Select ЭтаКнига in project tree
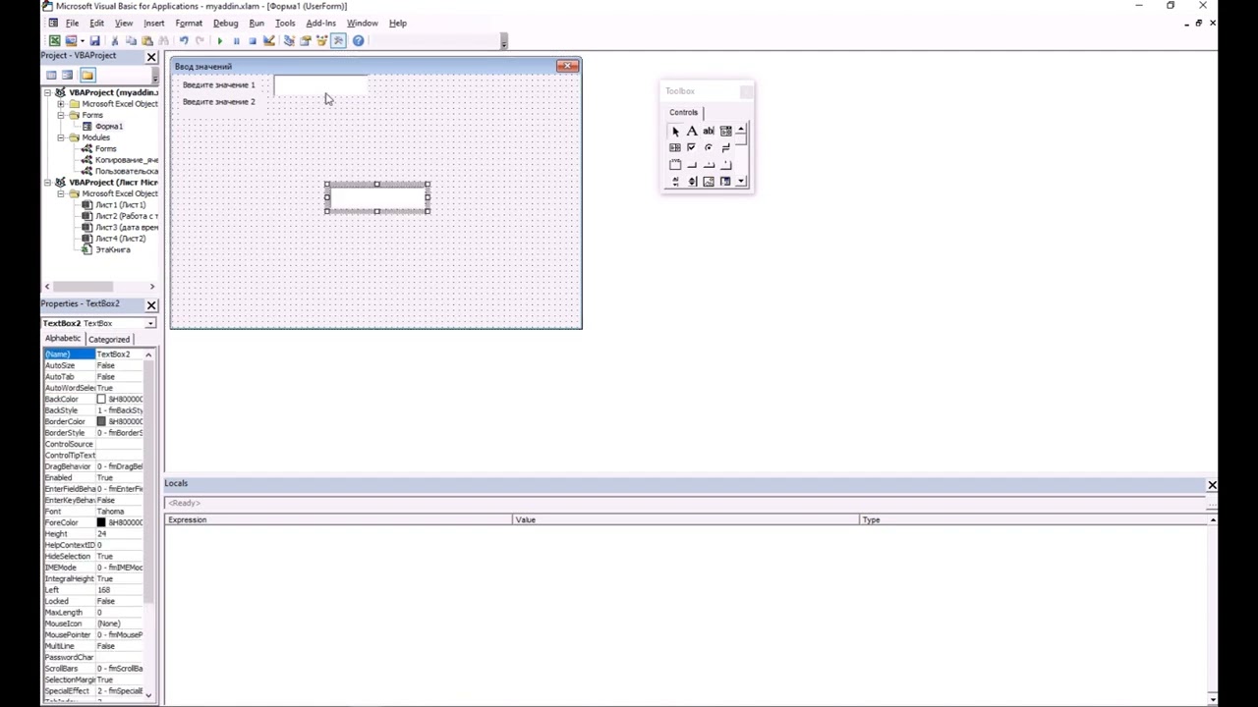This screenshot has width=1258, height=707. point(112,250)
